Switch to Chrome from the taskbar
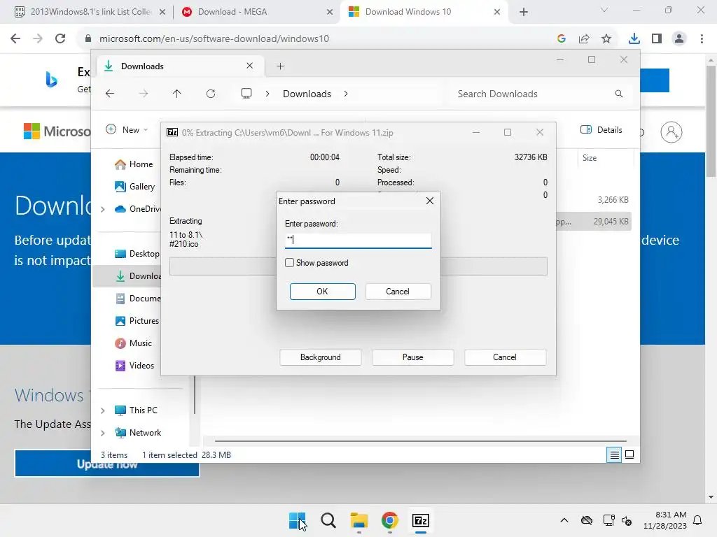The height and width of the screenshot is (537, 717). point(389,520)
